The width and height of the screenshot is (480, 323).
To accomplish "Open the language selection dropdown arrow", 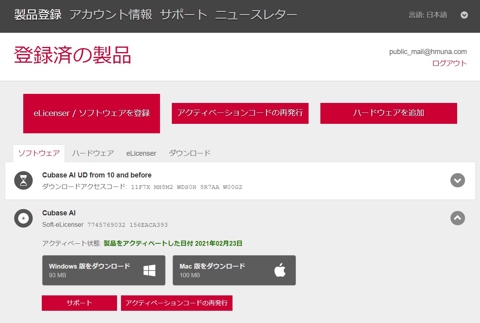I will pos(464,15).
